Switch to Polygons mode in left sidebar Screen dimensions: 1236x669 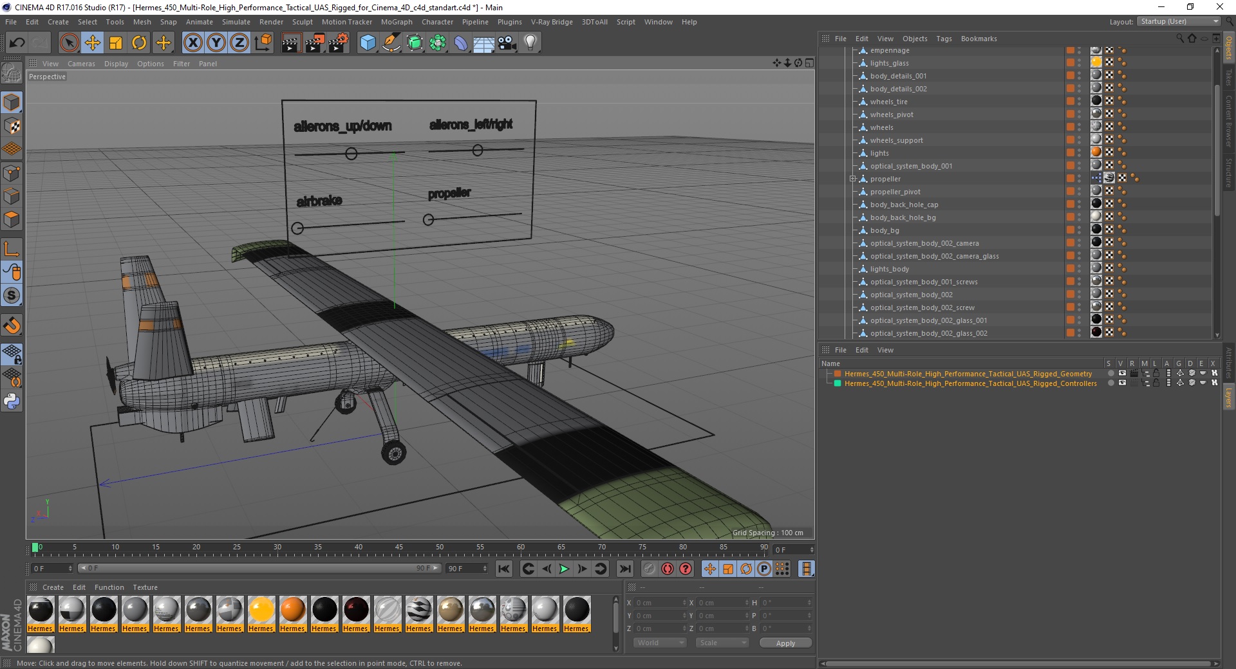pyautogui.click(x=12, y=219)
